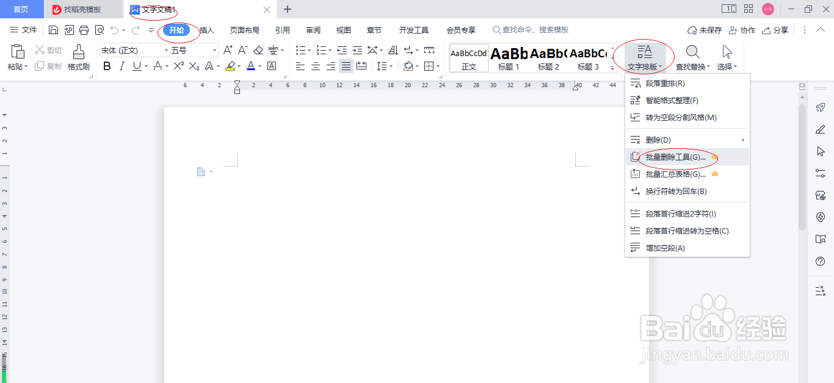The width and height of the screenshot is (834, 383).
Task: Apply subscript formatting X₂
Action: (x=194, y=65)
